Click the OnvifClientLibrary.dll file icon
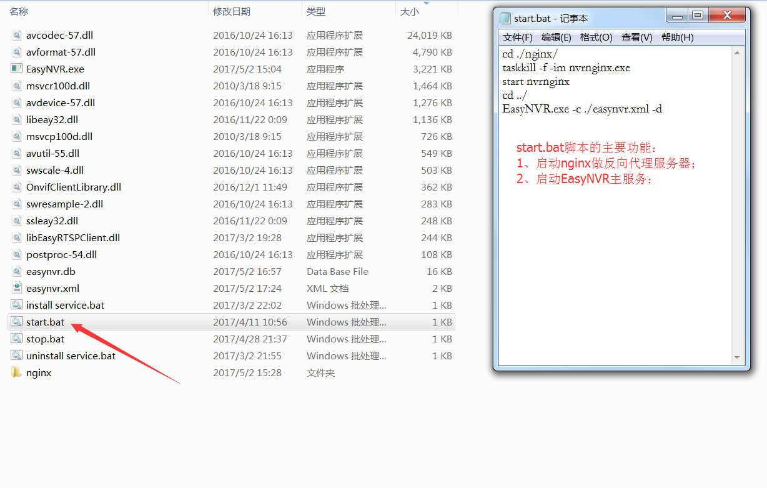 coord(16,187)
